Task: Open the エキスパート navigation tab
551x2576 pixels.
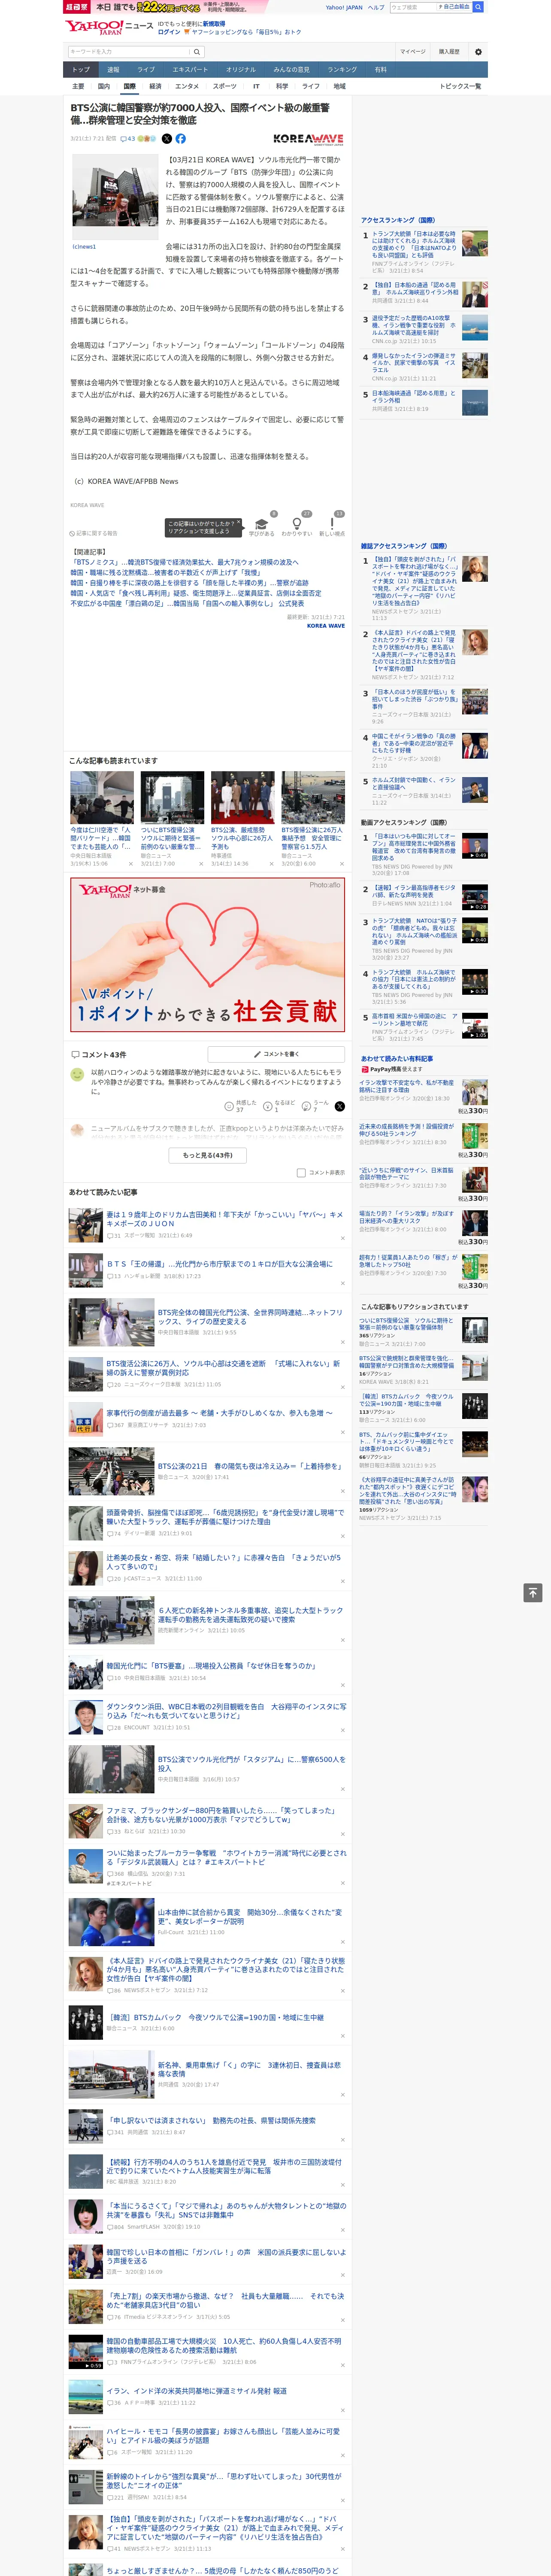Action: (x=190, y=70)
